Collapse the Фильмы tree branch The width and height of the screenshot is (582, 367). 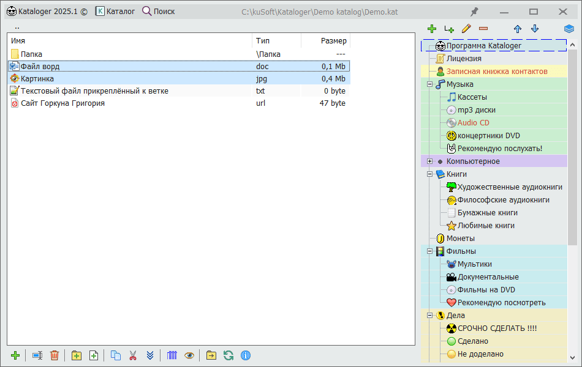click(430, 251)
